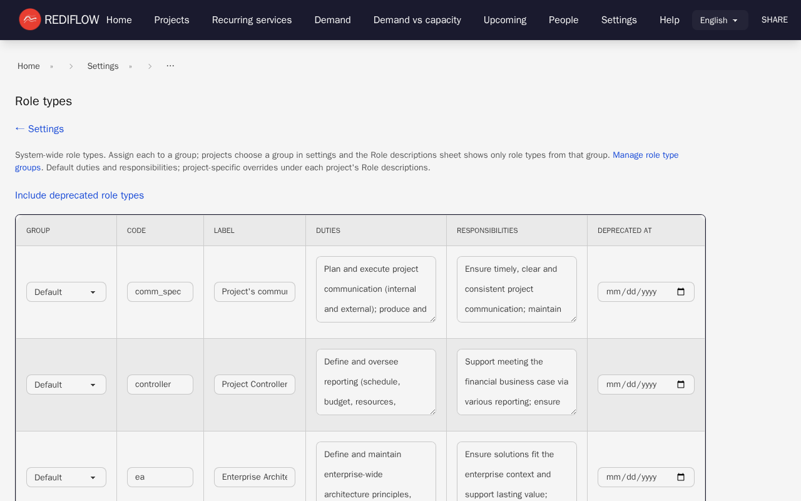
Task: Click the comm_spec code input field
Action: click(160, 292)
